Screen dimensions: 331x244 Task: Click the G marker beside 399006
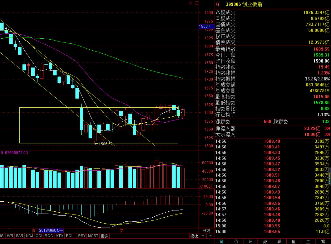[218, 5]
